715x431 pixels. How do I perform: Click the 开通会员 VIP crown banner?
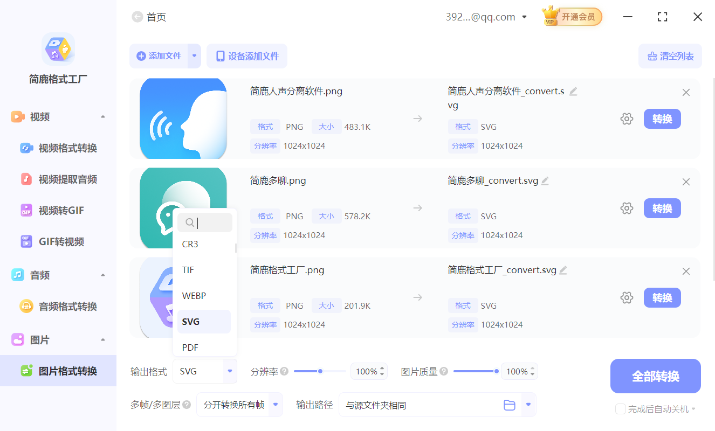571,16
